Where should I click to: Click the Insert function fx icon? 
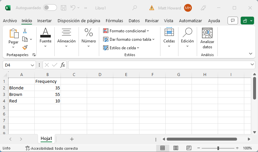click(63, 65)
